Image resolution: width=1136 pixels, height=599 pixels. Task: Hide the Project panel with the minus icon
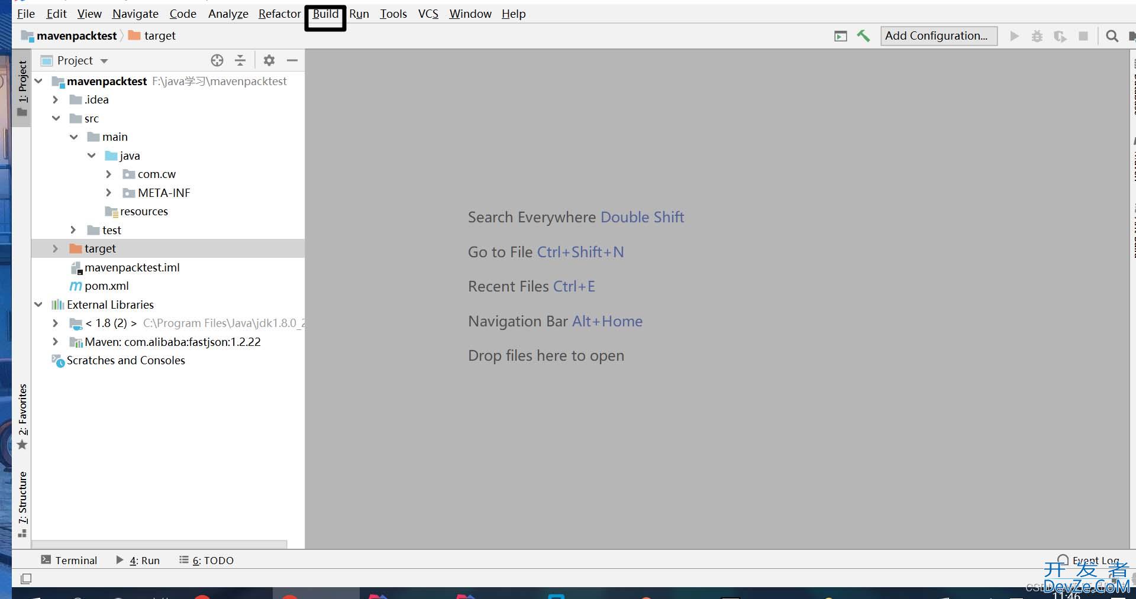click(292, 60)
